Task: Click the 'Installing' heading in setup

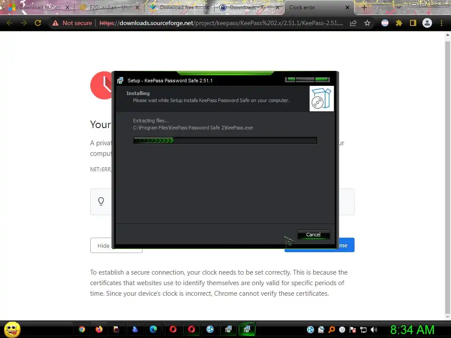Action: coord(138,93)
